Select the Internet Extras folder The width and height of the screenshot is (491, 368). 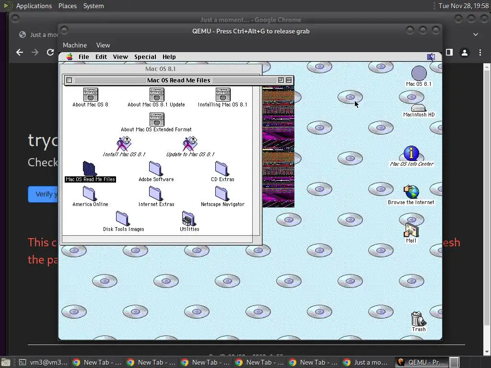click(156, 194)
